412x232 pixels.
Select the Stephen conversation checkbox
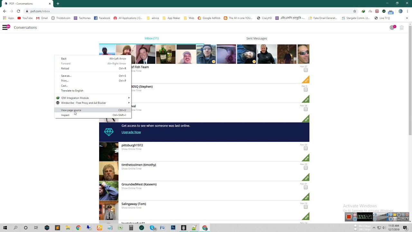[x=305, y=90]
